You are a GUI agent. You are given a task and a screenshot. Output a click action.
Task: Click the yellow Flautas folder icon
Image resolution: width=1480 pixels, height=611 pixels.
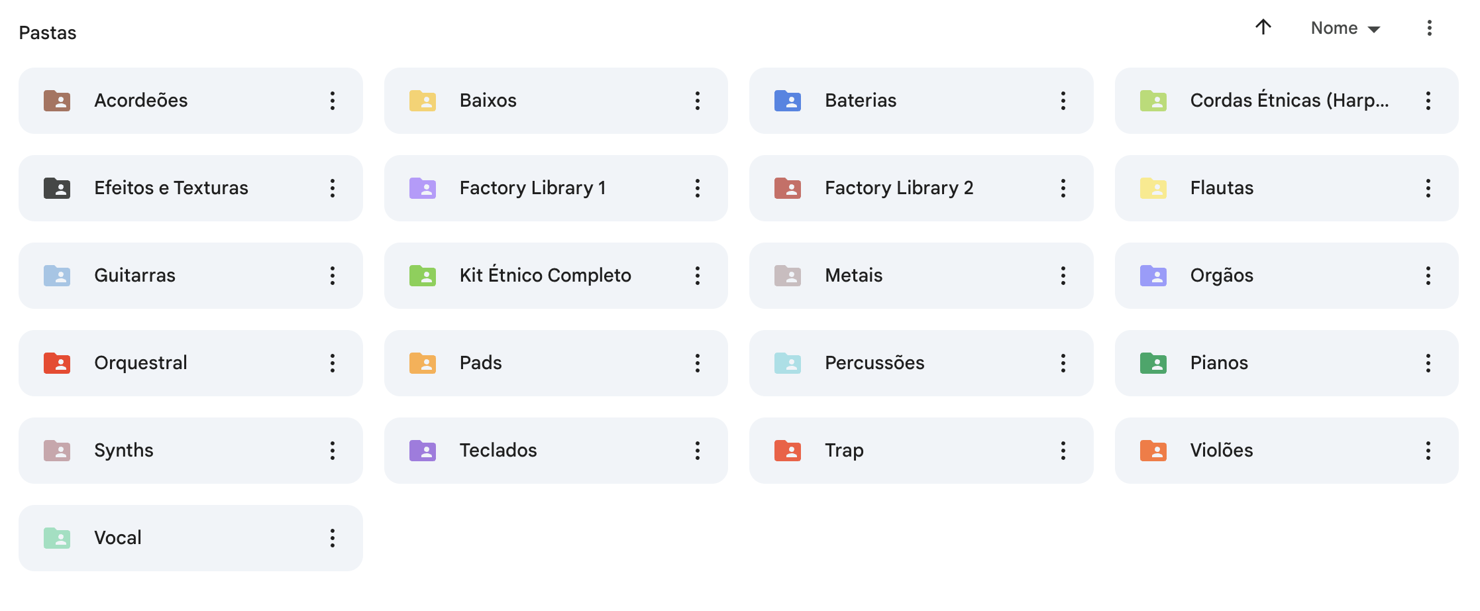pos(1153,188)
